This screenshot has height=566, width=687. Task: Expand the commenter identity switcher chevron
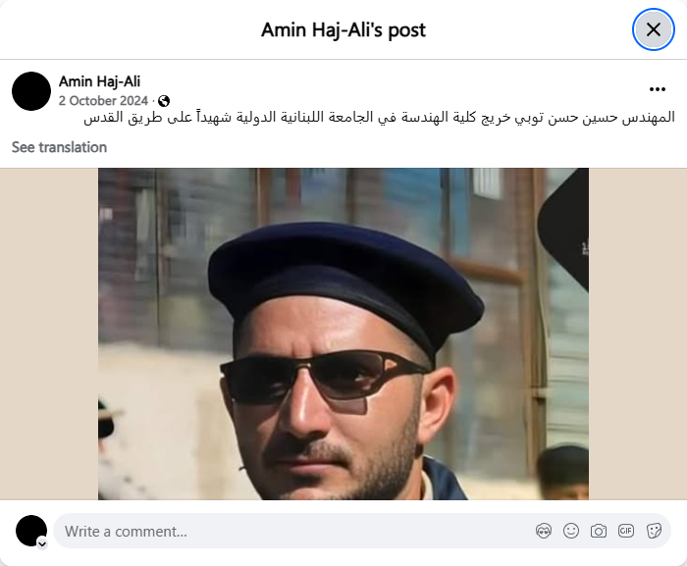(42, 543)
